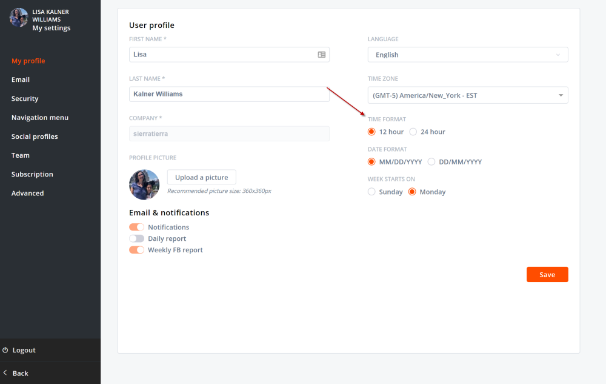Click the Logout power icon
Image resolution: width=606 pixels, height=384 pixels.
(x=5, y=350)
